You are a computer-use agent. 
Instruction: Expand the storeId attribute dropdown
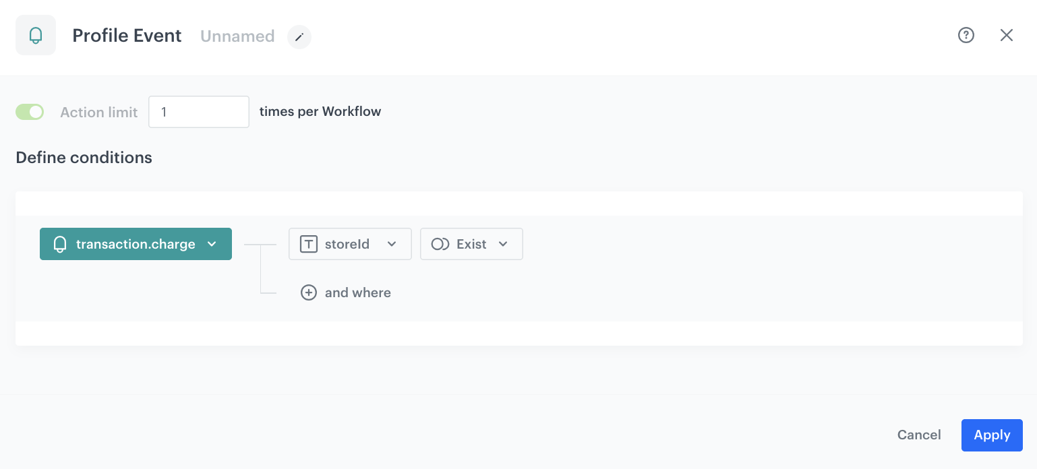392,244
